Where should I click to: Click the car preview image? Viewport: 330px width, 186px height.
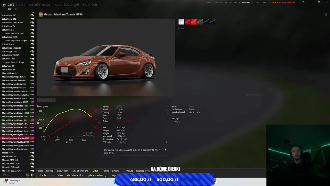[x=106, y=57]
